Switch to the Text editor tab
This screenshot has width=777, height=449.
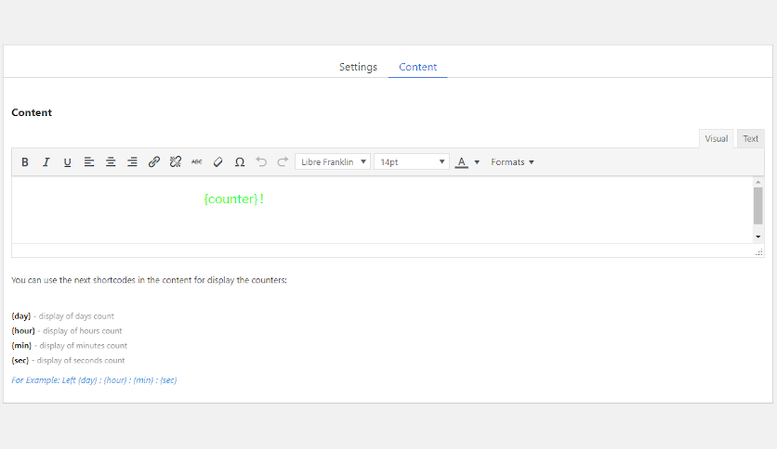pos(750,138)
